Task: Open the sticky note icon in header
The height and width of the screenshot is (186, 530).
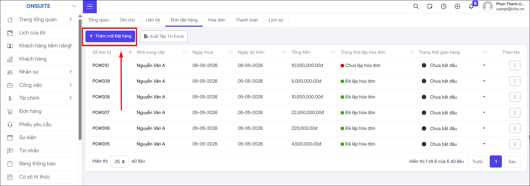Action: point(430,6)
